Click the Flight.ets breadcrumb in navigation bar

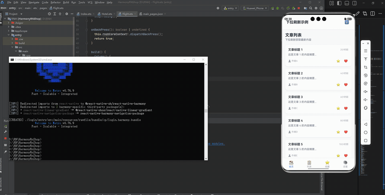point(56,8)
